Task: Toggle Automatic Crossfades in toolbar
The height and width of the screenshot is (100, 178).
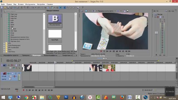Action: tap(48, 7)
